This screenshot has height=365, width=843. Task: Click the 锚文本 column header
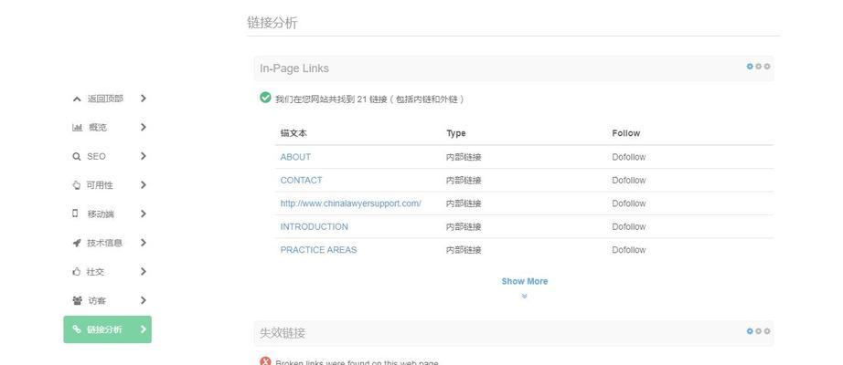click(x=293, y=133)
